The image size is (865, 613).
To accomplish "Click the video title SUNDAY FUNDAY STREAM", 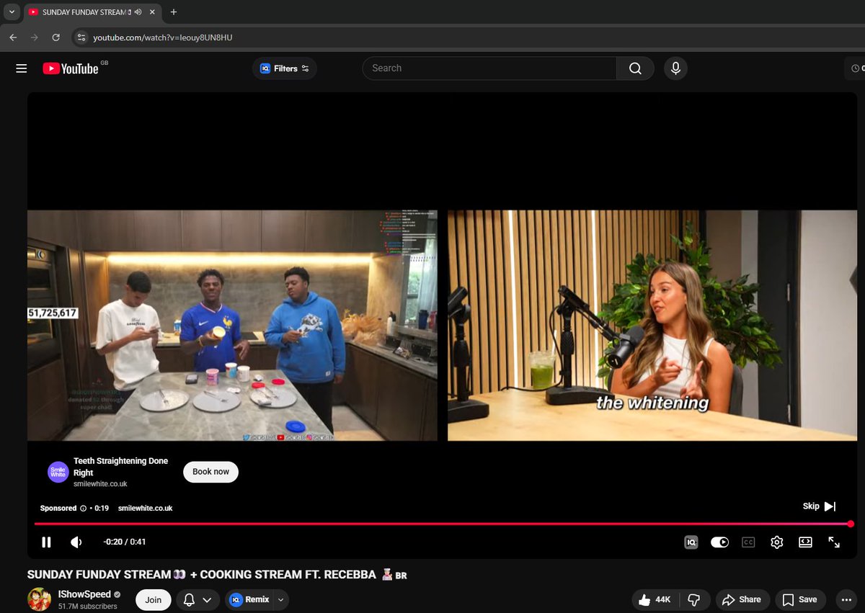I will click(217, 575).
